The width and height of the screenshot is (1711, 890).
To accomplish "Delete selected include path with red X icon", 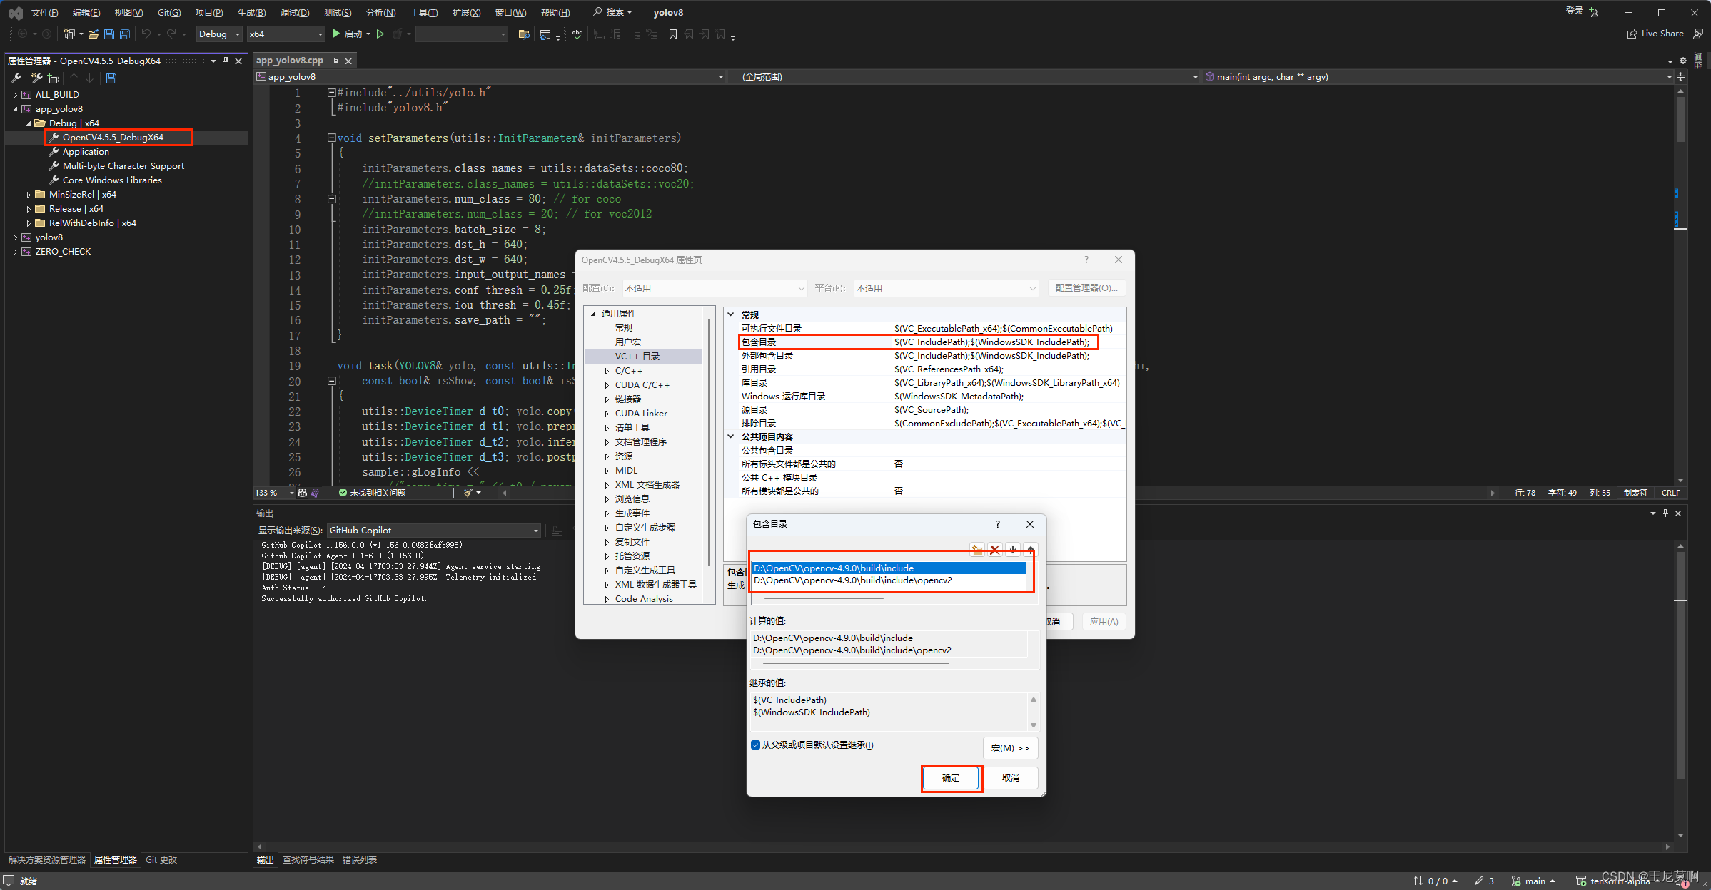I will (x=994, y=549).
